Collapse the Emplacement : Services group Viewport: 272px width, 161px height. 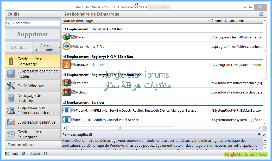pos(64,102)
